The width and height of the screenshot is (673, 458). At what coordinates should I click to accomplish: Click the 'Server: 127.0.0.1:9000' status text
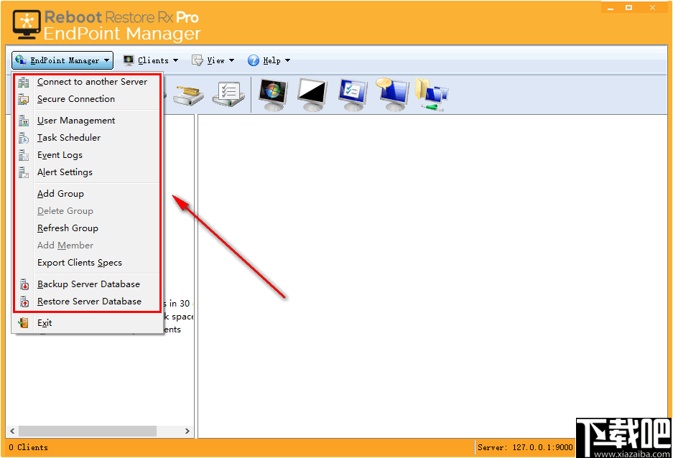[525, 447]
